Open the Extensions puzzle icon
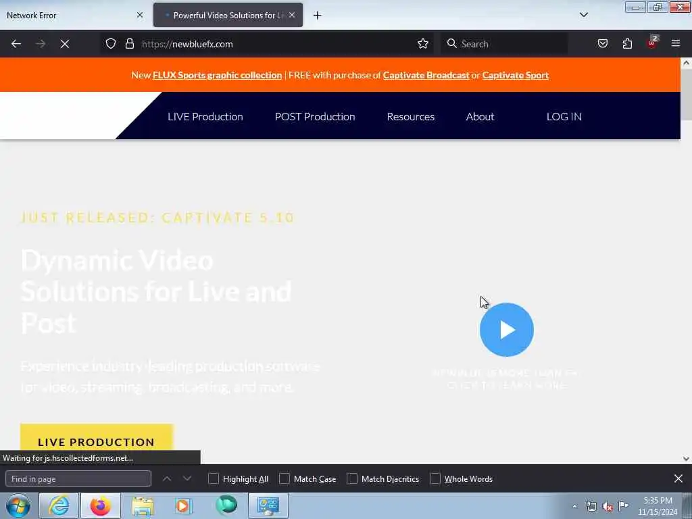Image resolution: width=692 pixels, height=519 pixels. tap(627, 43)
